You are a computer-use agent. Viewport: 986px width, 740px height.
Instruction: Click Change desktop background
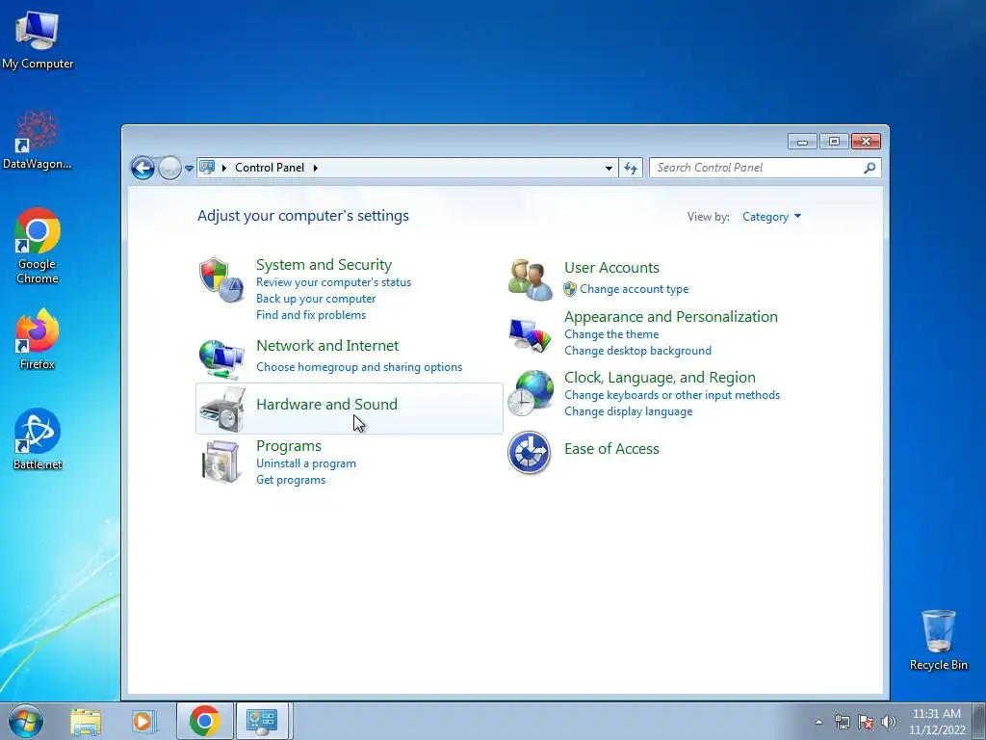[x=637, y=351]
